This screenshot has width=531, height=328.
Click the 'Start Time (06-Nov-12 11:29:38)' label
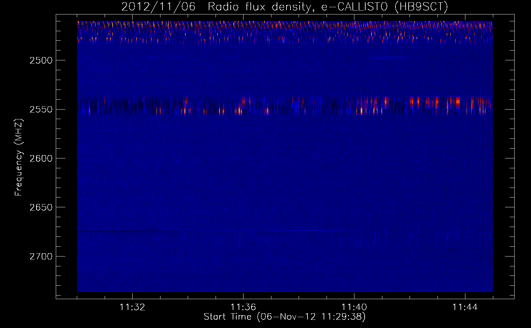coord(285,317)
